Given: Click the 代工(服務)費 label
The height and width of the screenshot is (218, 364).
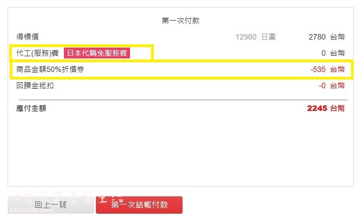Looking at the screenshot, I should [37, 53].
